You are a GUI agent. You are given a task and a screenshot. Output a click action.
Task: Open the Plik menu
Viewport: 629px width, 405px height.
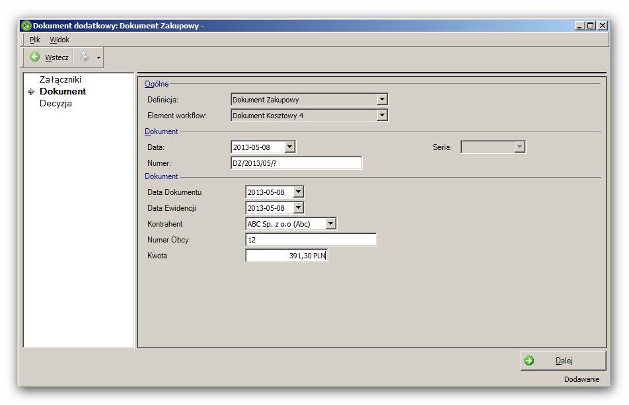tap(35, 40)
